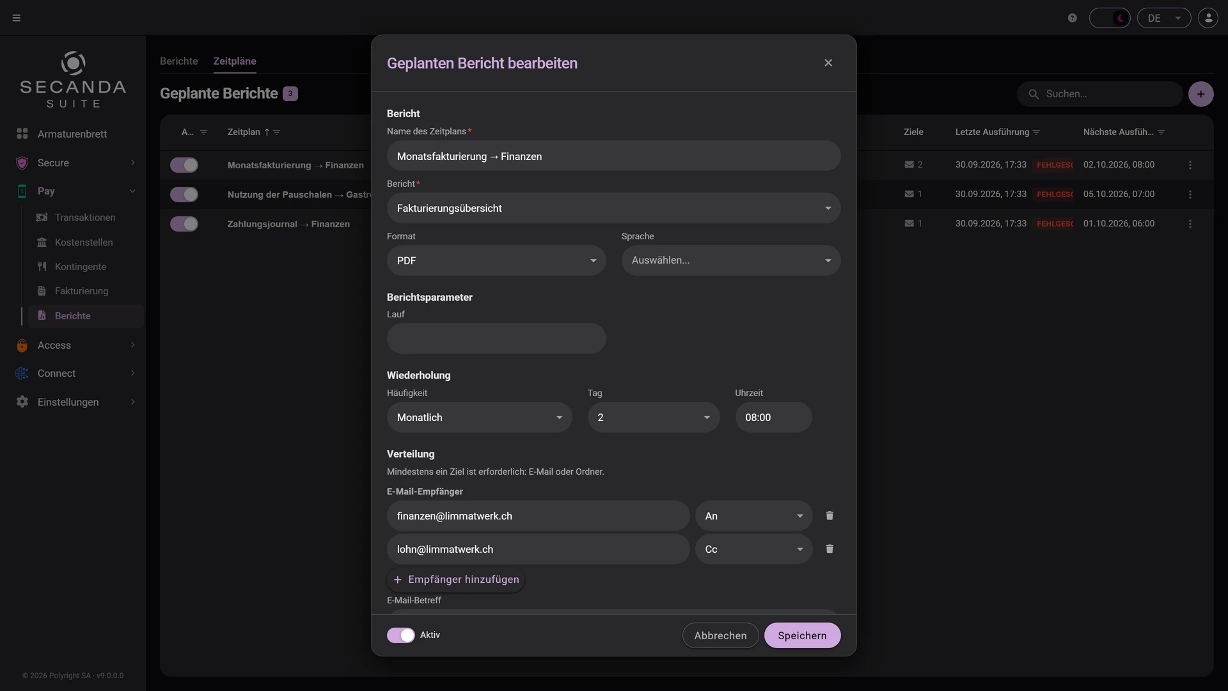Open row menu for Monatsfakturierung schedule

click(1190, 165)
